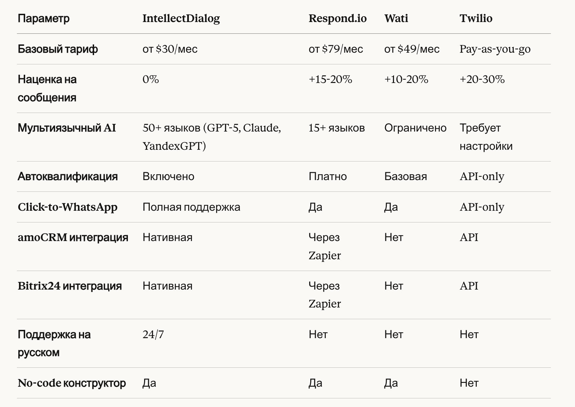Click the No-code конструктор row label
The width and height of the screenshot is (575, 407).
(72, 383)
